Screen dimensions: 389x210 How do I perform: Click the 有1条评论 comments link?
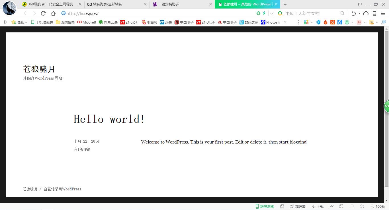tap(82, 149)
